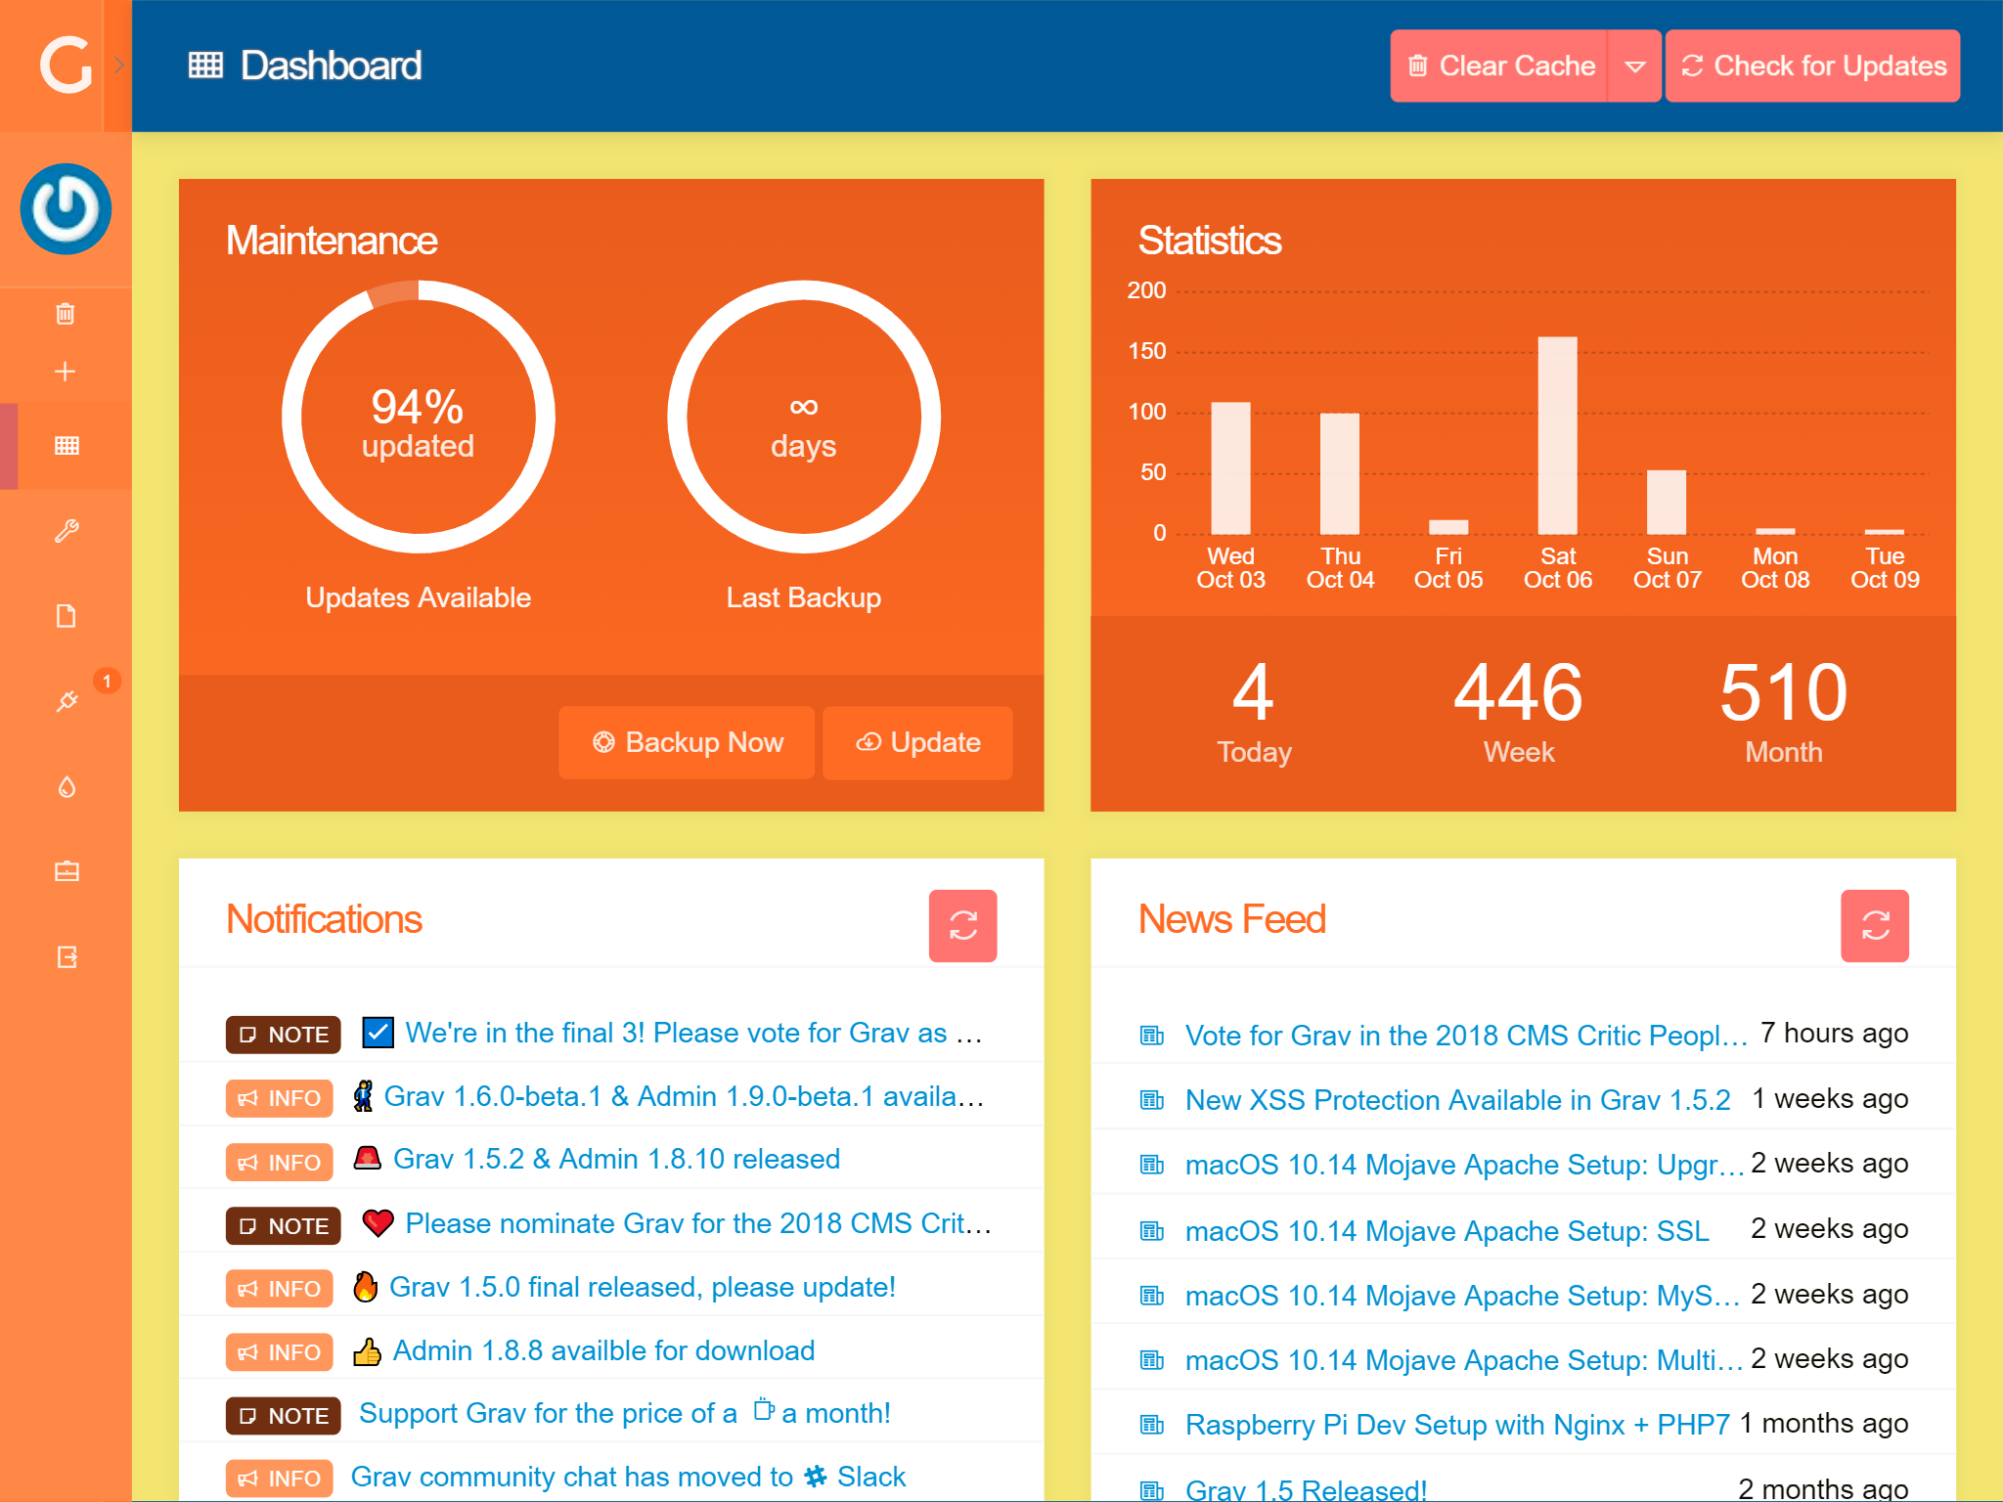Click the sidebar trash clear-cache icon
Image resolution: width=2003 pixels, height=1502 pixels.
(66, 314)
